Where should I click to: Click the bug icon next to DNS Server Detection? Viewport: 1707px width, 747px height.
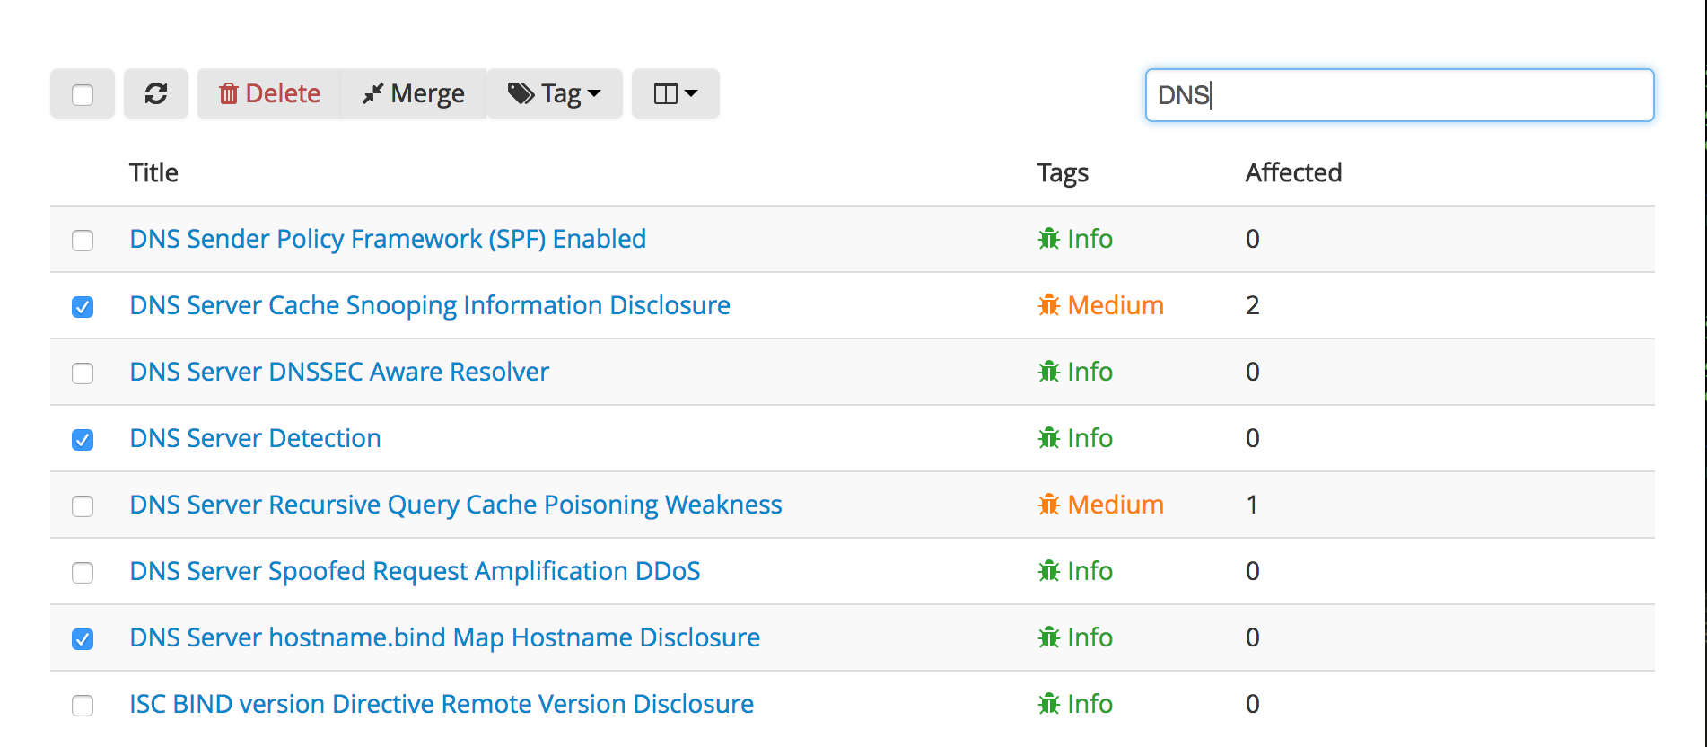[x=1048, y=439]
